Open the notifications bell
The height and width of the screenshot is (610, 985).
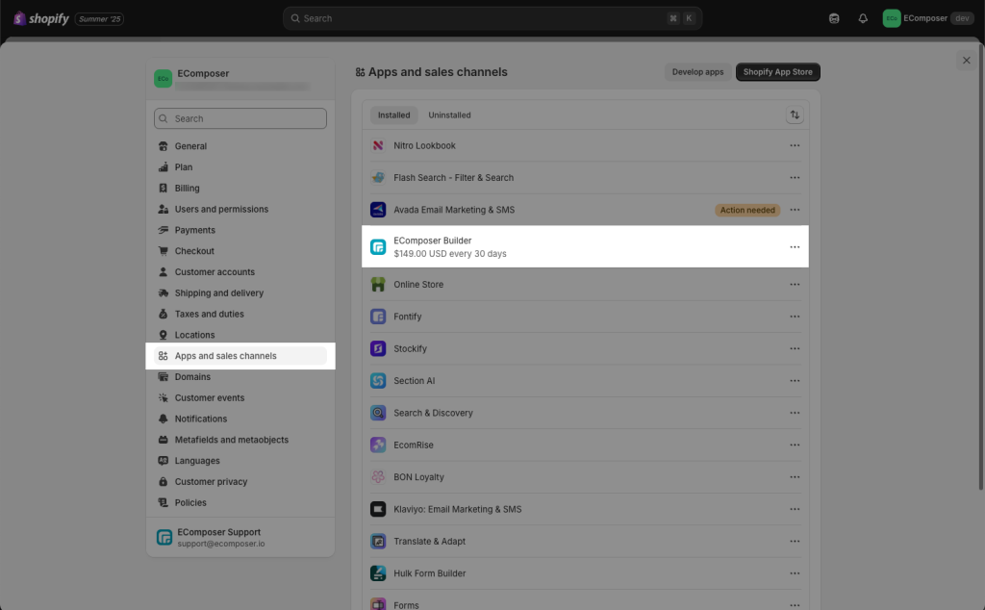click(863, 18)
